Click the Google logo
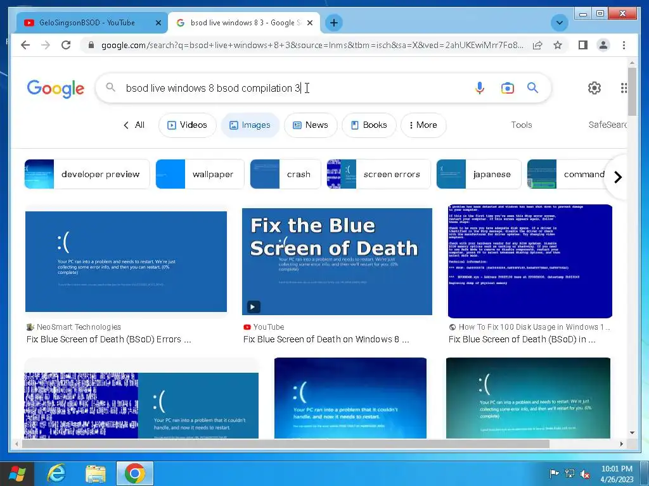 (x=56, y=89)
